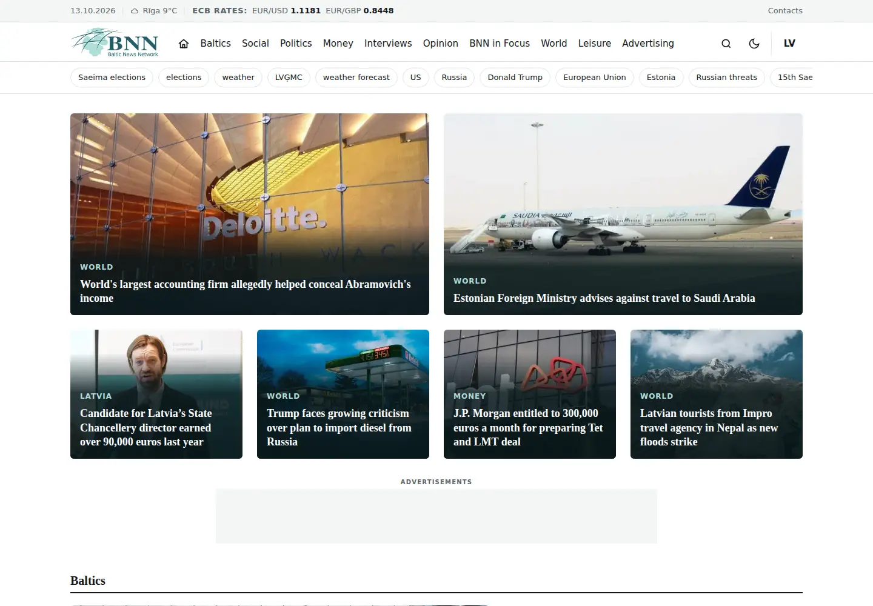This screenshot has height=606, width=873.
Task: Open BNN in Focus section
Action: tap(500, 44)
